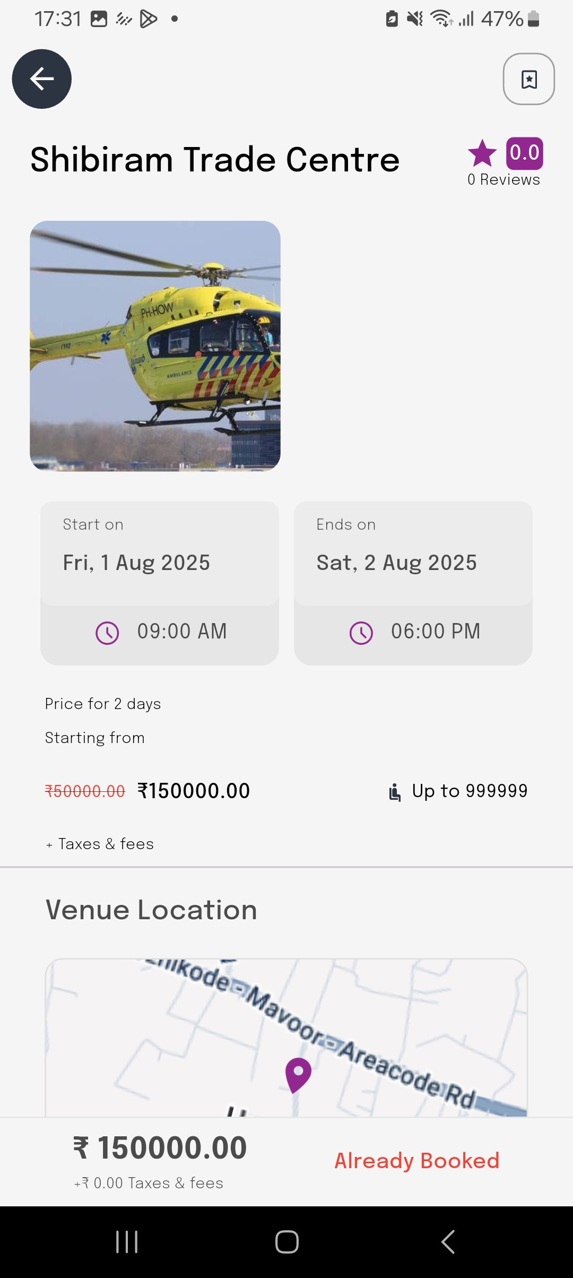Select the end date Sat, 2 Aug 2025

(396, 563)
